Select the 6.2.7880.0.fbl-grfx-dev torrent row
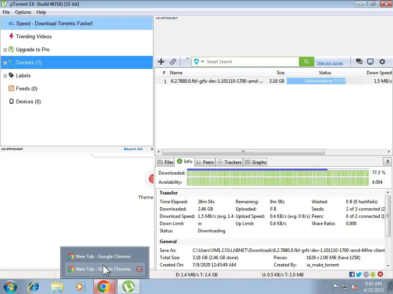Screen dimensions: 393x294 [x=274, y=81]
